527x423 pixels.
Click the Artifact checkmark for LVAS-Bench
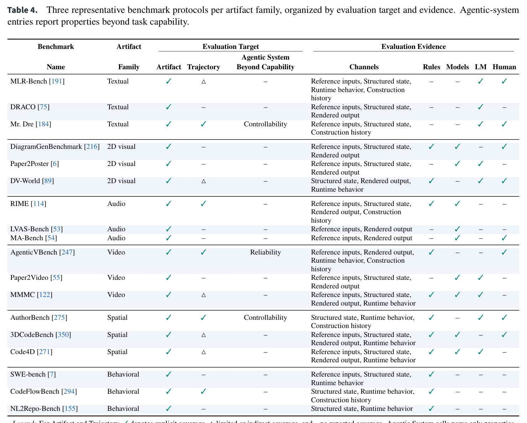coord(169,229)
